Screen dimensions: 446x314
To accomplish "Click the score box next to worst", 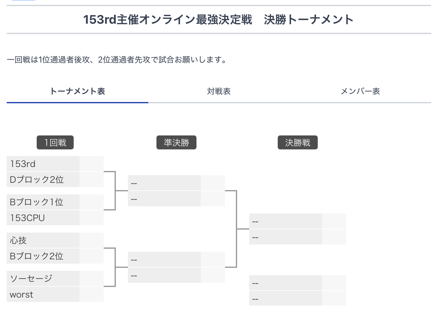I will [92, 294].
